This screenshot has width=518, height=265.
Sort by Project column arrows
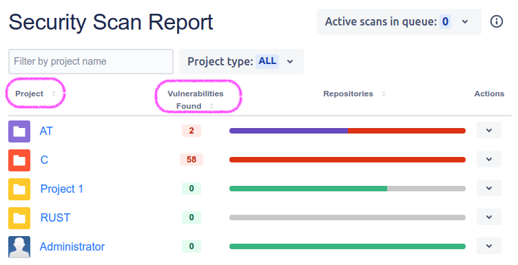54,94
